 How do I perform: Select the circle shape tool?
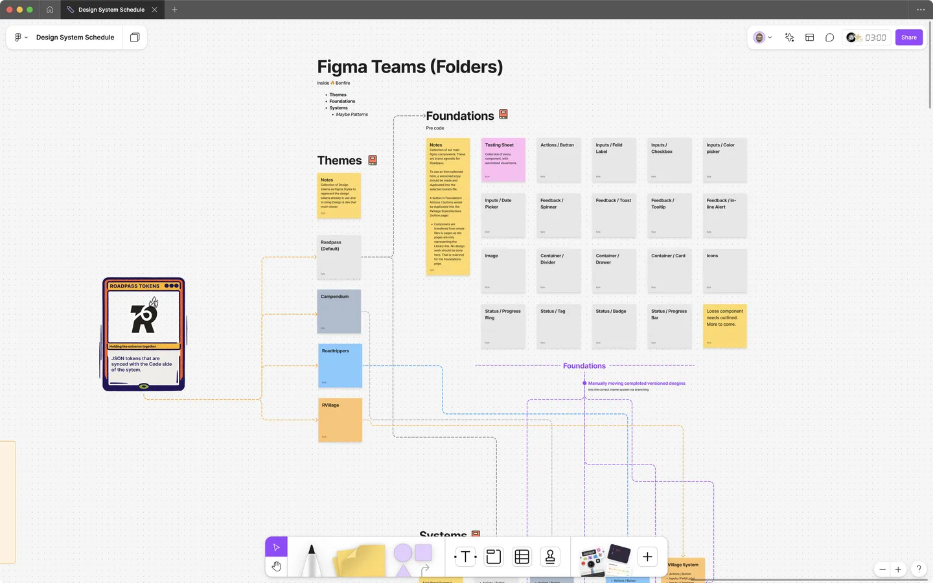click(403, 553)
